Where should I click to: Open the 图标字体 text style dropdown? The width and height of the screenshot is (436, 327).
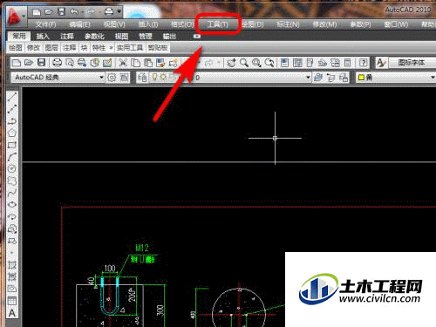tap(412, 63)
